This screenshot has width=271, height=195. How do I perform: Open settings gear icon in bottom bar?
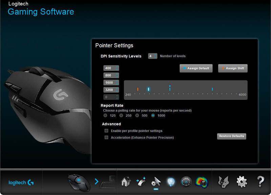coord(242,182)
